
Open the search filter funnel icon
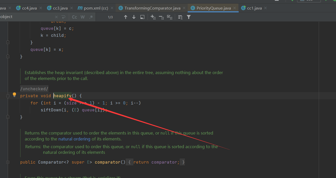click(189, 17)
